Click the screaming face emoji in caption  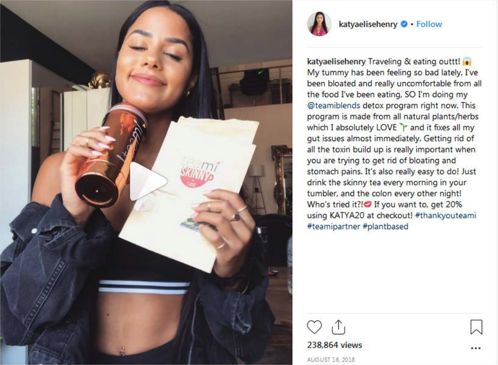tap(467, 61)
